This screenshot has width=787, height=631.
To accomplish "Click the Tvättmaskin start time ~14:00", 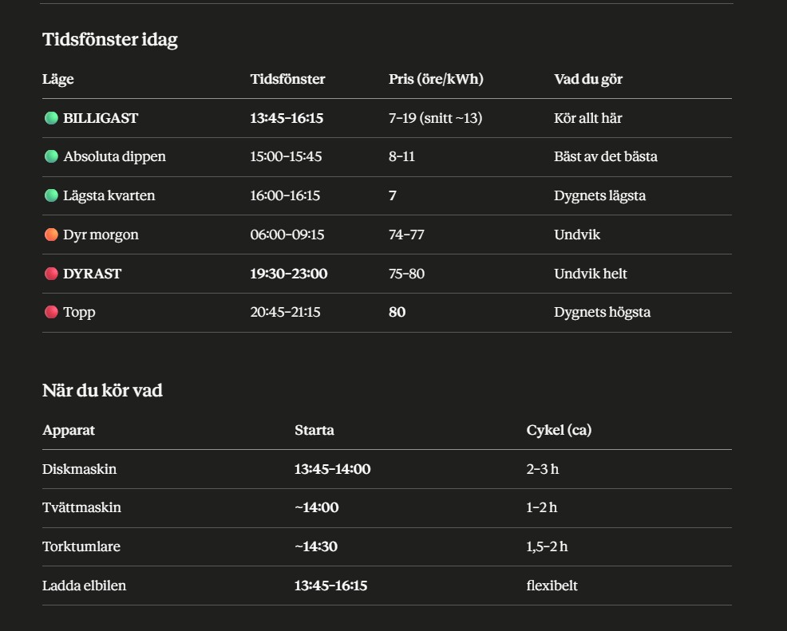I will click(317, 507).
